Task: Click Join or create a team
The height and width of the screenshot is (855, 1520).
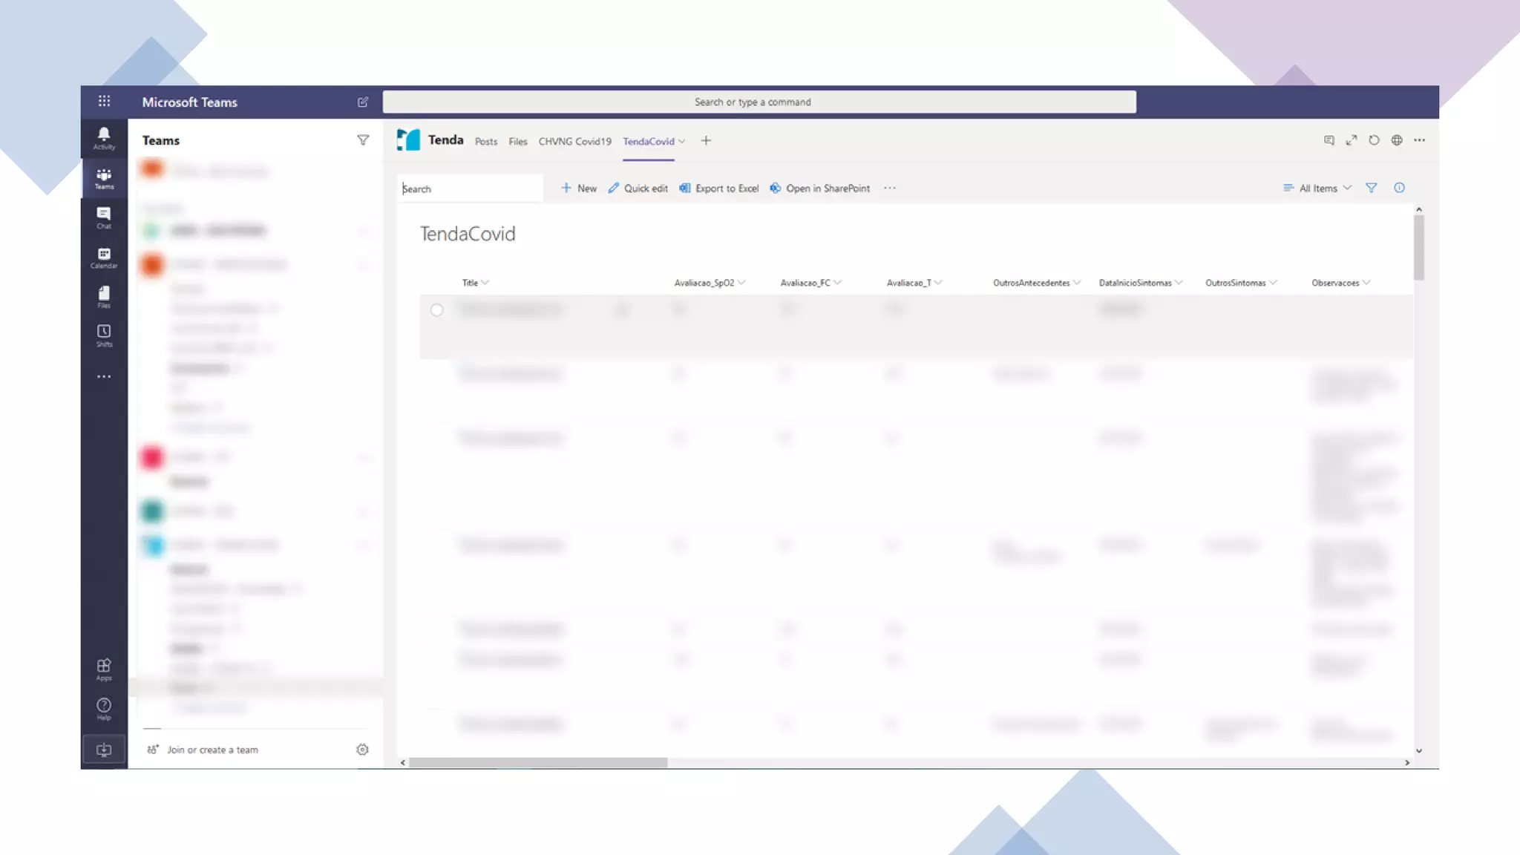Action: pos(212,750)
